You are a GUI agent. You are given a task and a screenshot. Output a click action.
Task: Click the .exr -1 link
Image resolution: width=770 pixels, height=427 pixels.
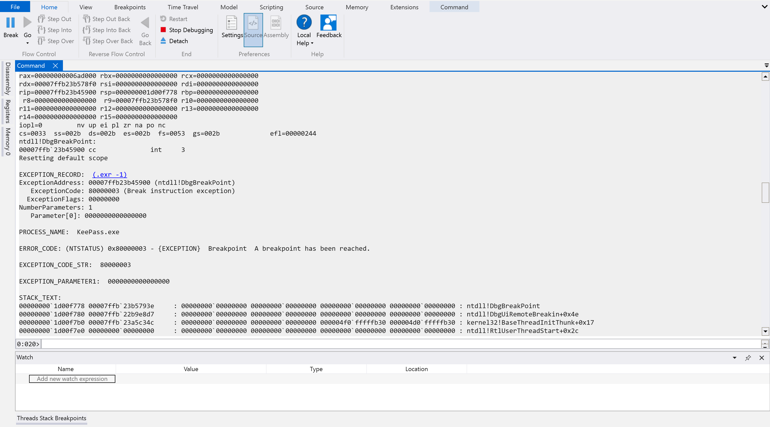(x=110, y=175)
